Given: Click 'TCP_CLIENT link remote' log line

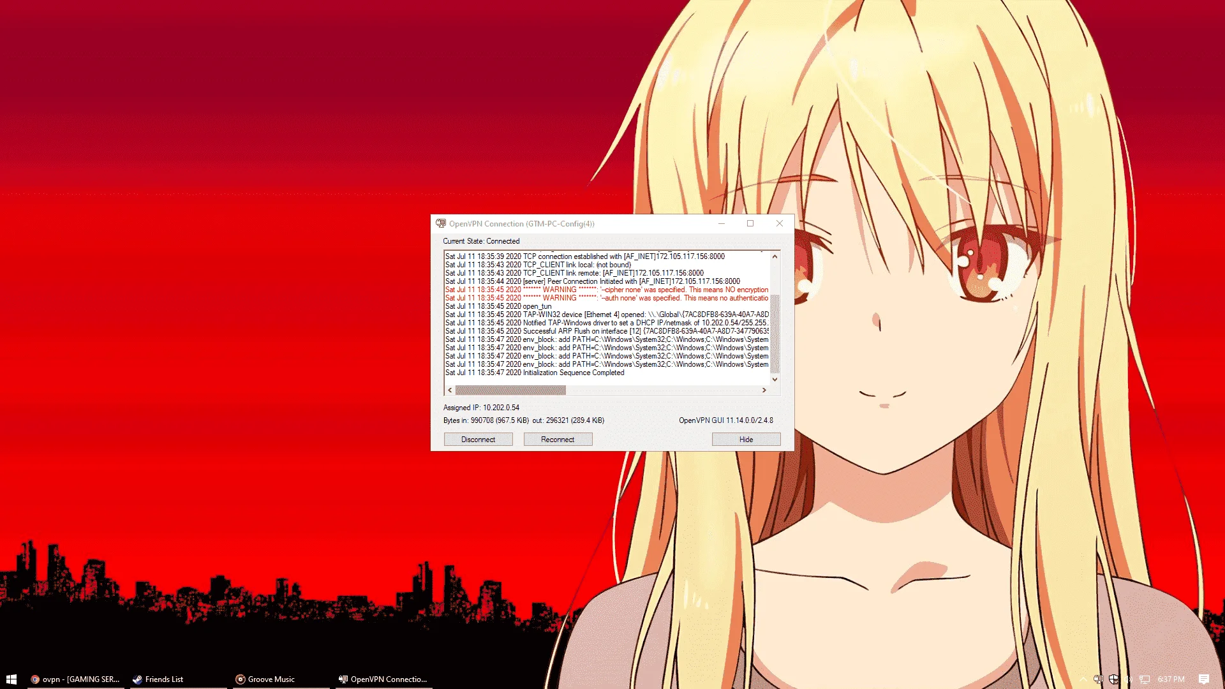Looking at the screenshot, I should 574,273.
